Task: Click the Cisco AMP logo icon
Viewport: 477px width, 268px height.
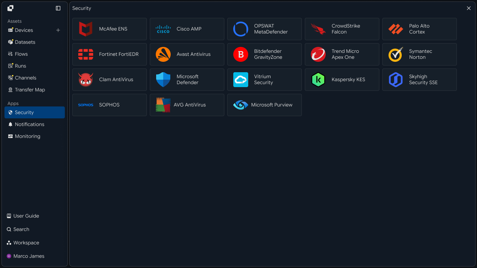Action: [x=163, y=29]
